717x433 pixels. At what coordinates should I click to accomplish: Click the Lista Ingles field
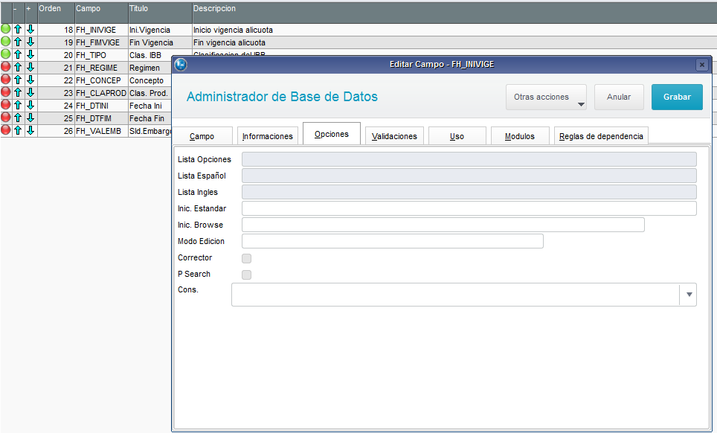pyautogui.click(x=469, y=192)
